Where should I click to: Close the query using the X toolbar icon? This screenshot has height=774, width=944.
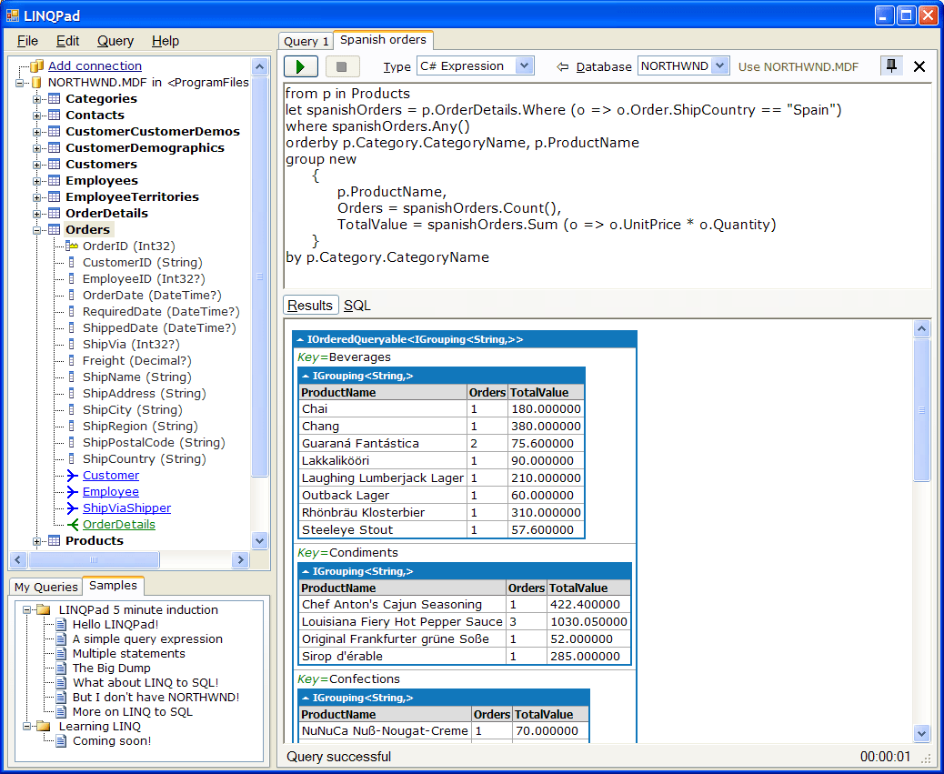click(919, 65)
